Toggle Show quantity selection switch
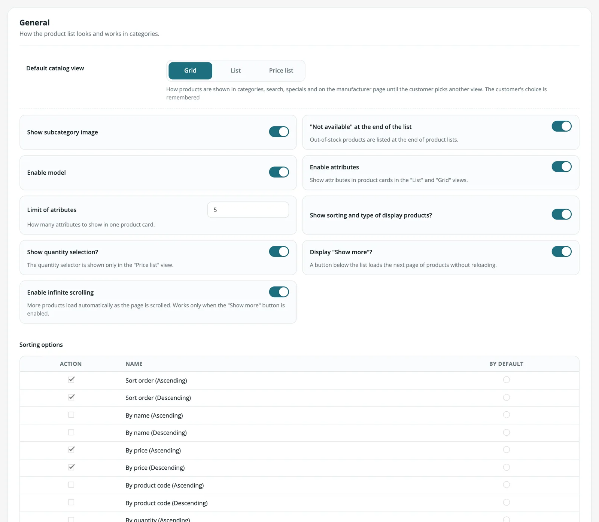 [279, 252]
